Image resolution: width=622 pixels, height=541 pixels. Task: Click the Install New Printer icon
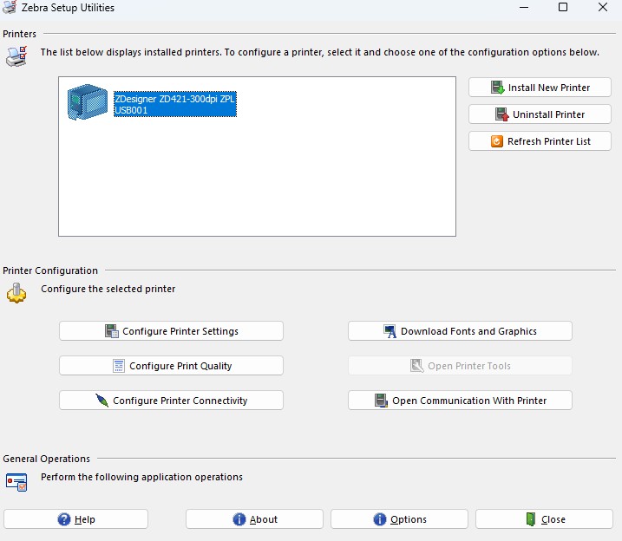coord(497,88)
